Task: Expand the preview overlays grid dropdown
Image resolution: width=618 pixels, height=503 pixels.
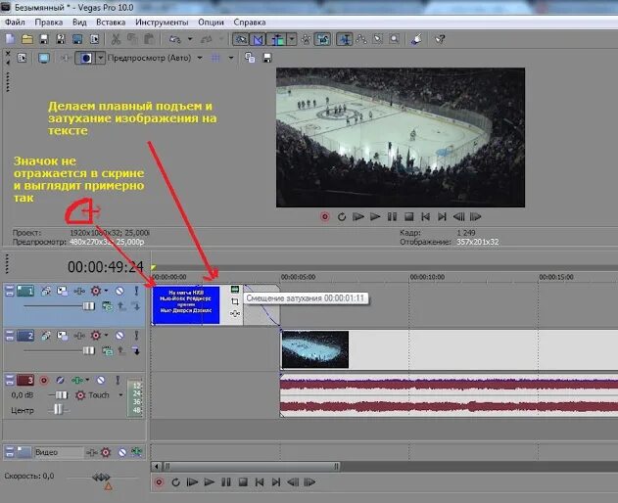Action: pyautogui.click(x=231, y=58)
